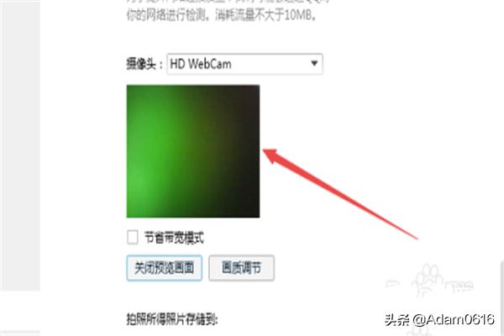Enable the 节省带宽模式 checkbox
The width and height of the screenshot is (504, 336).
click(x=133, y=237)
